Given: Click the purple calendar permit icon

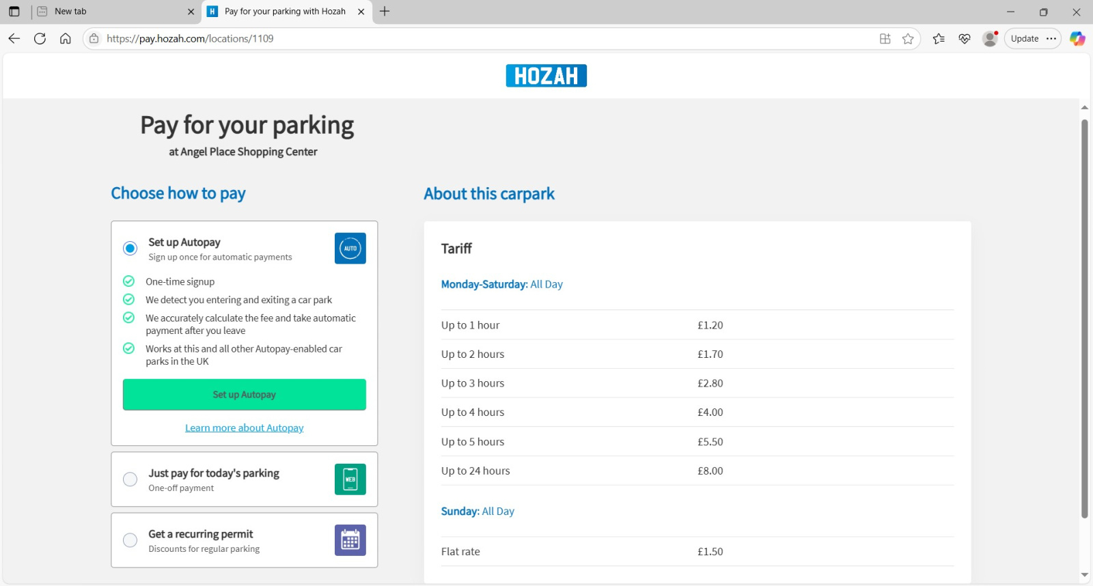Looking at the screenshot, I should click(350, 540).
